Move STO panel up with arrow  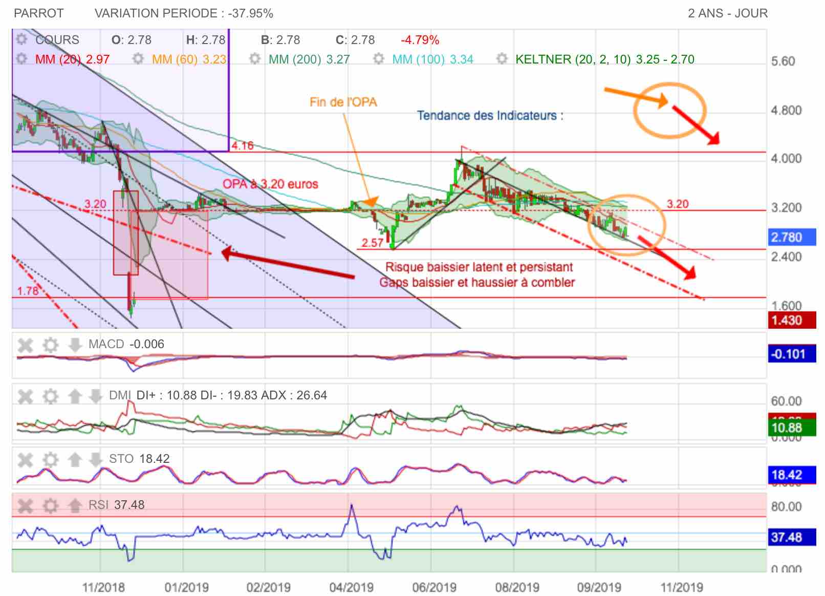(75, 459)
